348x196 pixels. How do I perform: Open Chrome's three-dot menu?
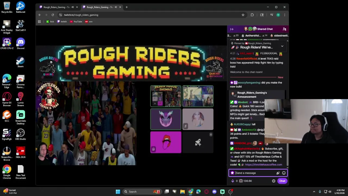285,15
